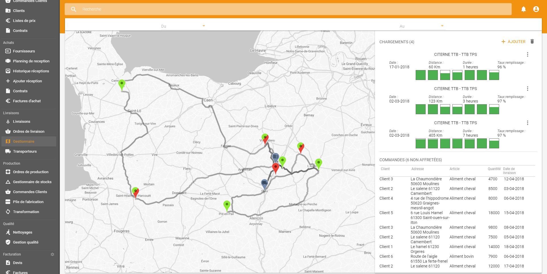
Task: Click the green marker near Pré-en-Pail
Action: pos(227,206)
